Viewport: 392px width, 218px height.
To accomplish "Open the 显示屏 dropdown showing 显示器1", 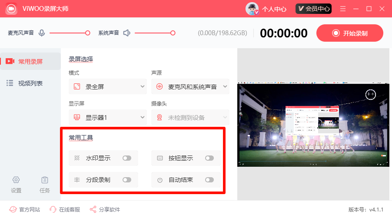I will [108, 117].
